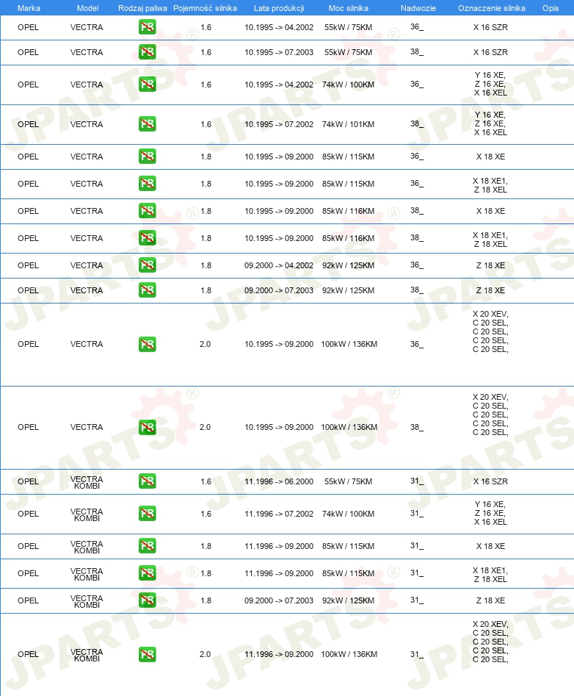This screenshot has height=696, width=574.
Task: Select the date cell 09.2000 -> 04.2002
Action: 279,265
